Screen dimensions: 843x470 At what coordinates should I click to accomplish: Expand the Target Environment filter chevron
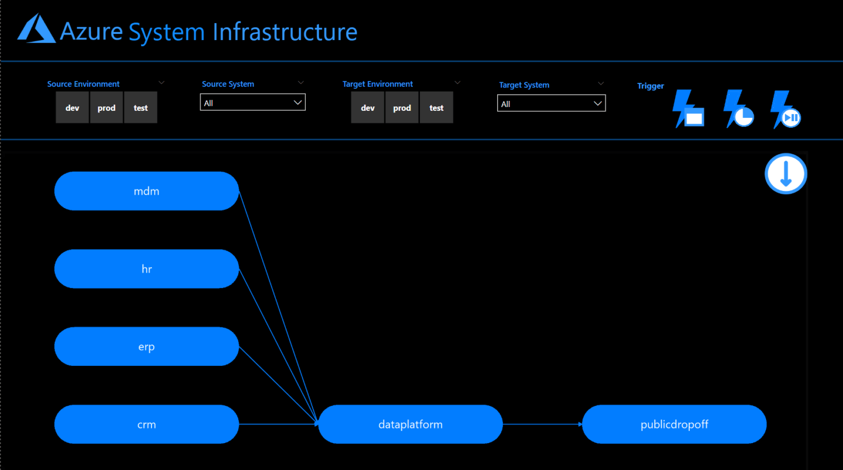(458, 82)
